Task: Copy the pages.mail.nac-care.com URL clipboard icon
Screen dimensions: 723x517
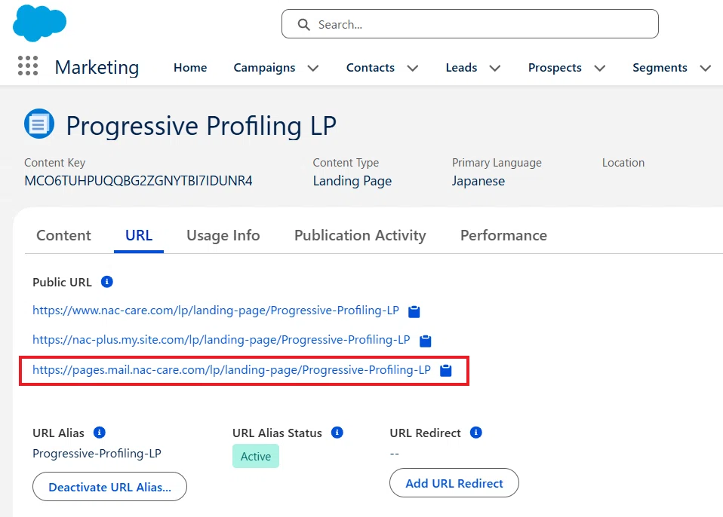Action: click(446, 371)
